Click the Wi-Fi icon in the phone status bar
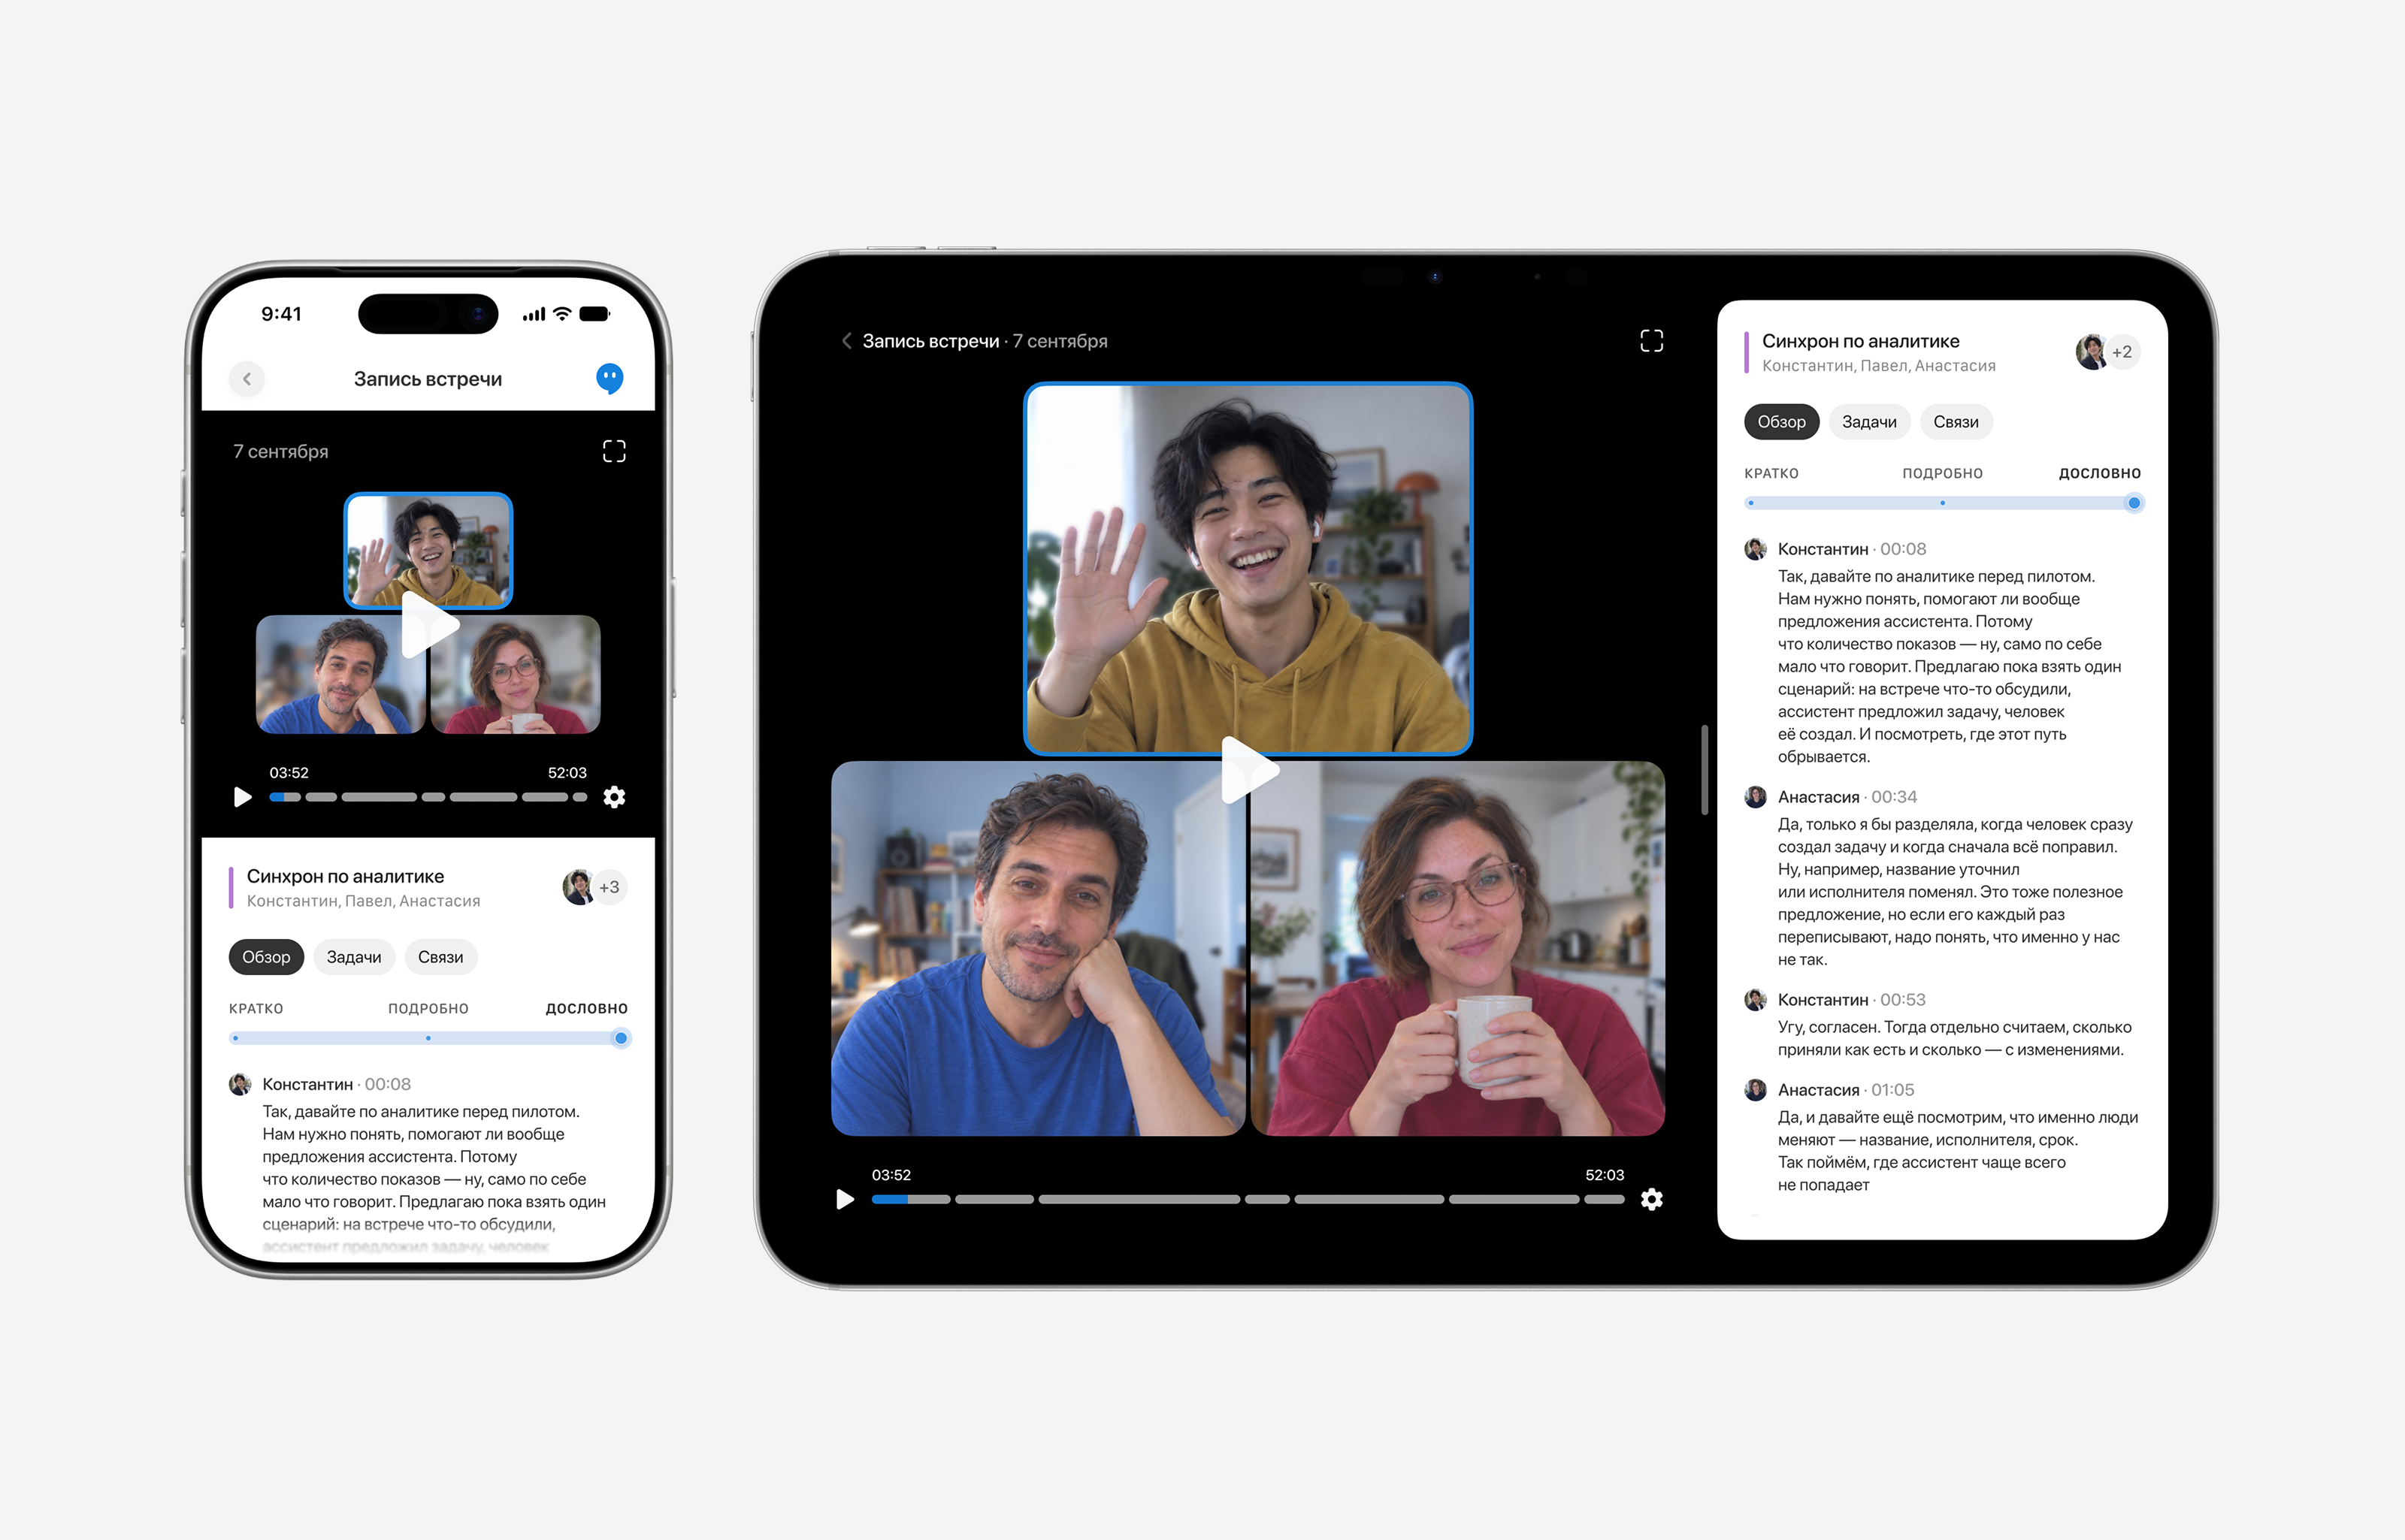The height and width of the screenshot is (1540, 2405). pyautogui.click(x=562, y=314)
